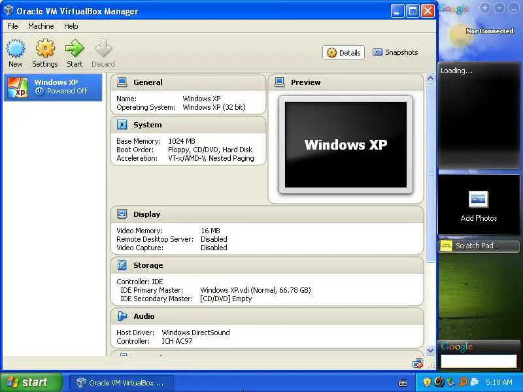This screenshot has height=392, width=523.
Task: Switch to the Details view
Action: point(344,53)
